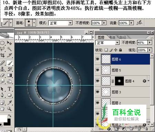
Task: Select the Move tool
Action: [x=9, y=43]
